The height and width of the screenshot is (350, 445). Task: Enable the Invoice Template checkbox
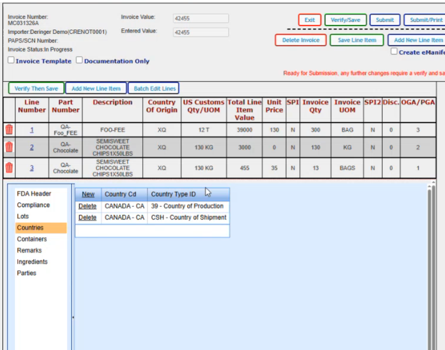point(11,61)
